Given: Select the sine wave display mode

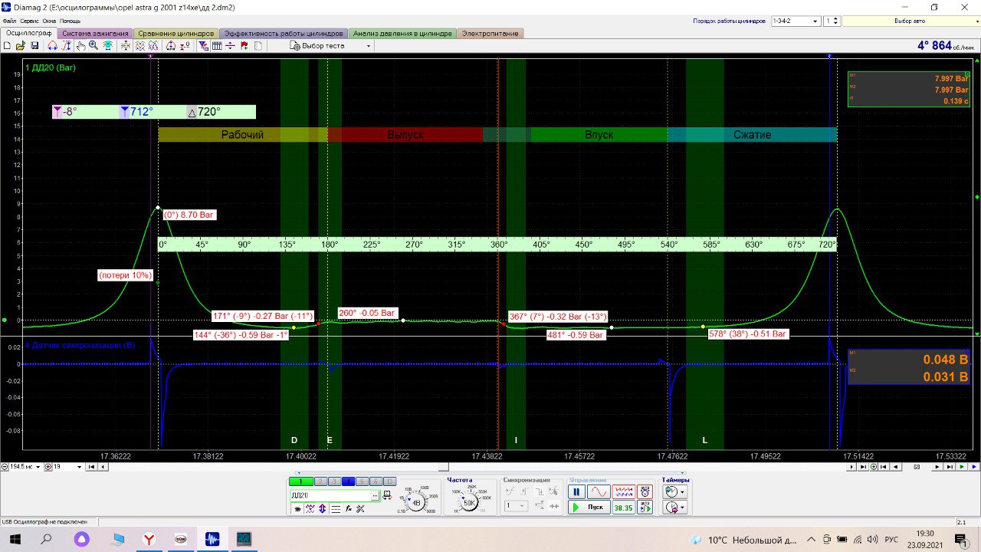Looking at the screenshot, I should click(599, 491).
